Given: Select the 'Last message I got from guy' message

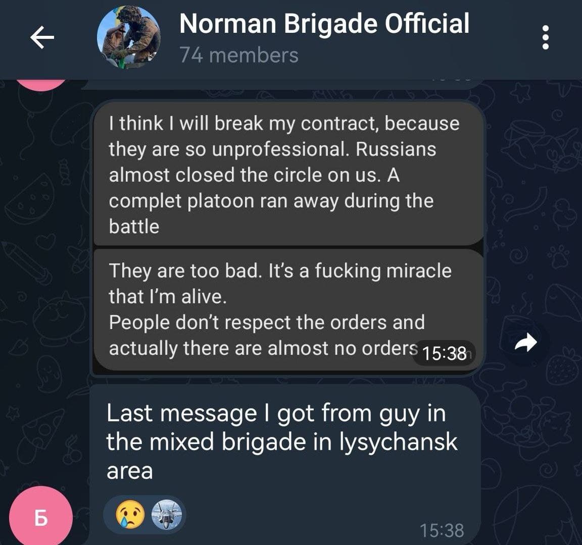Looking at the screenshot, I should tap(285, 464).
